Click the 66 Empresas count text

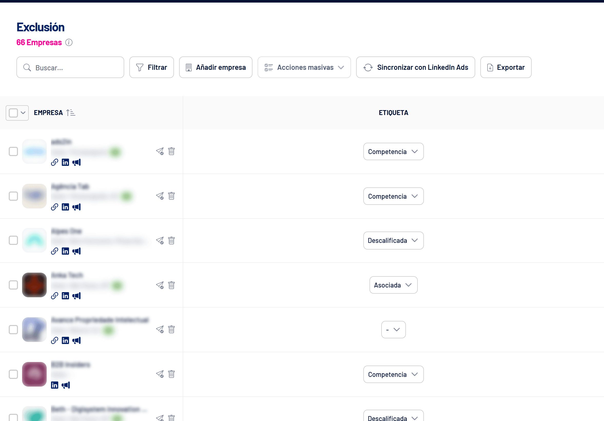(39, 42)
